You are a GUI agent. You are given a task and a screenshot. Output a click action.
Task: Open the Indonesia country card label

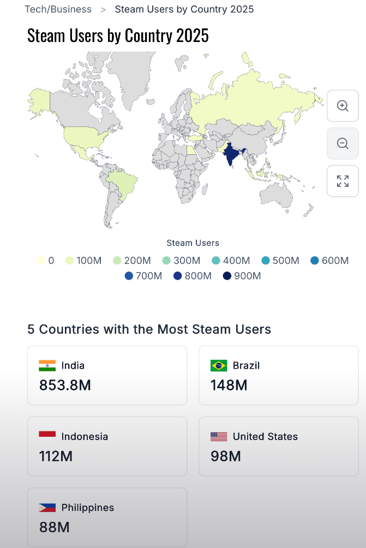click(85, 437)
